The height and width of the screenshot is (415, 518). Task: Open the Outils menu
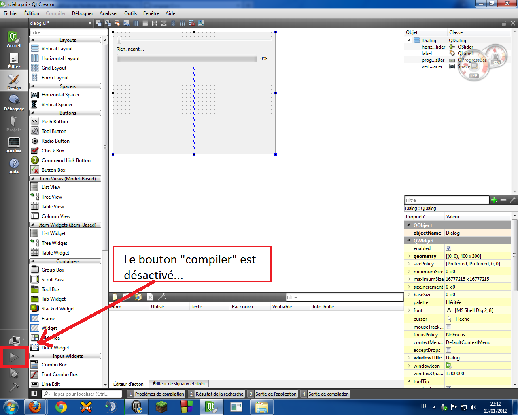click(x=130, y=13)
